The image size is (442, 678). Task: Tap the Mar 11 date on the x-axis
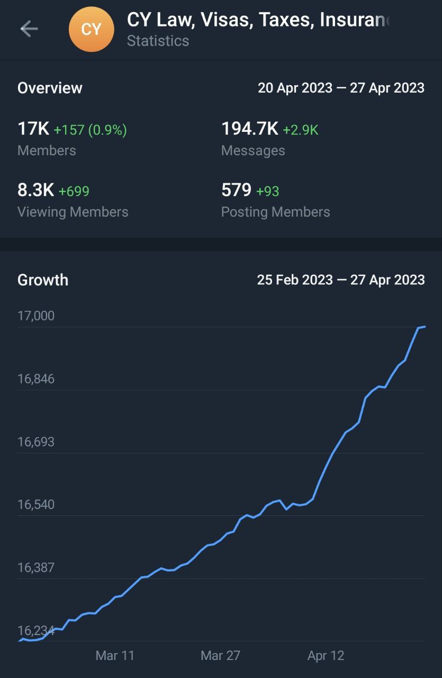click(x=115, y=655)
